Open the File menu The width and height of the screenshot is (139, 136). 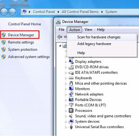tap(62, 30)
